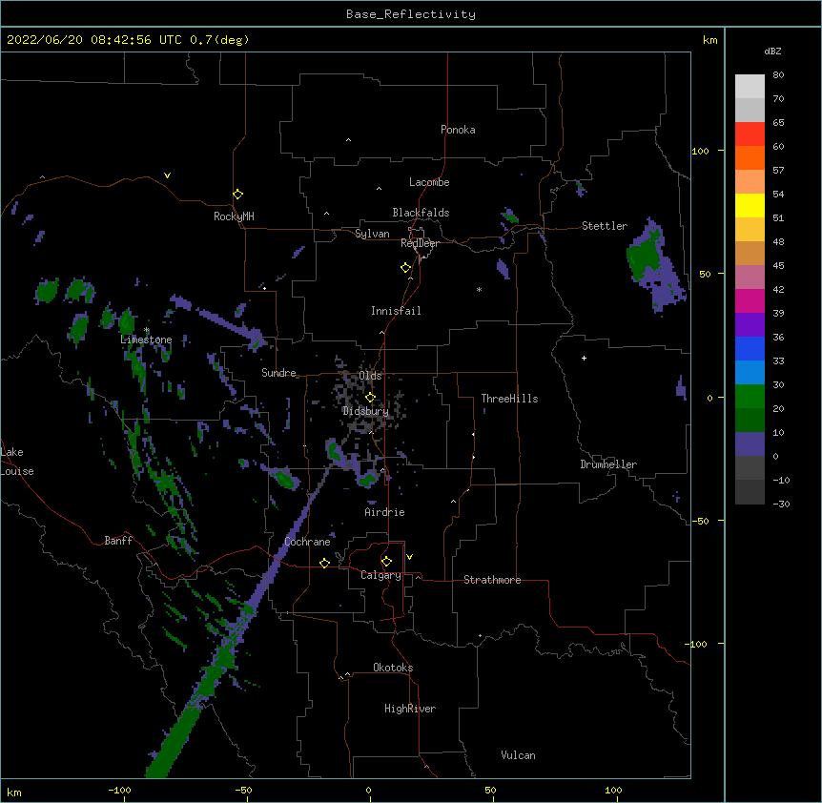Select the Stettler label
This screenshot has width=822, height=803.
pos(605,226)
